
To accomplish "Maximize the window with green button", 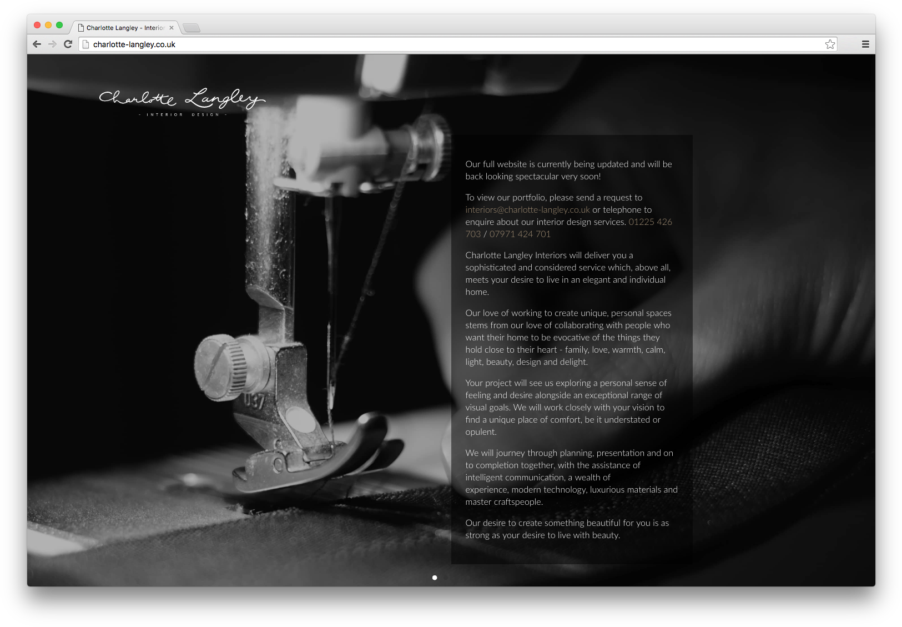I will [x=59, y=25].
